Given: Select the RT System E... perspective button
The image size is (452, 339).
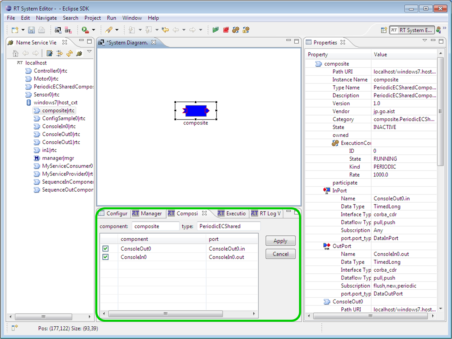Looking at the screenshot, I should (x=411, y=30).
